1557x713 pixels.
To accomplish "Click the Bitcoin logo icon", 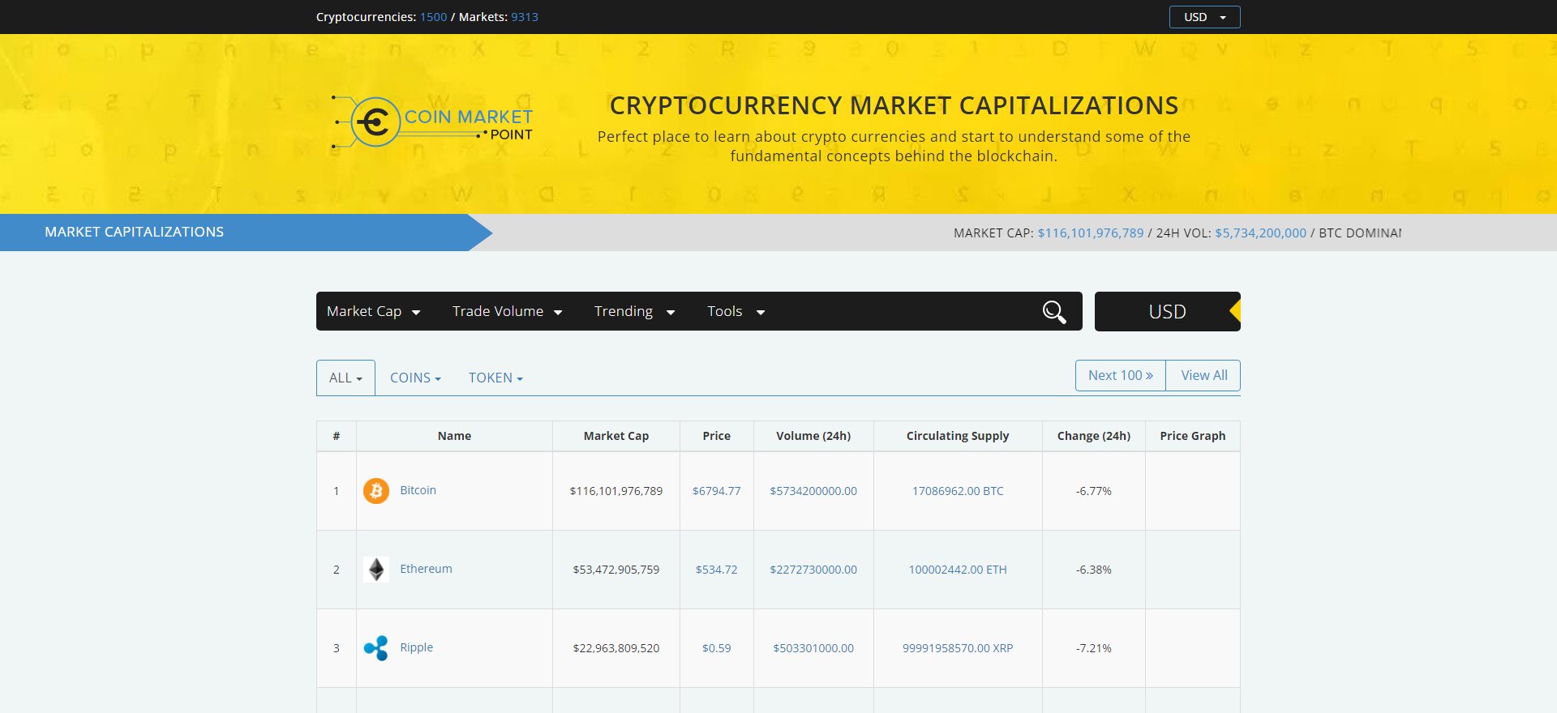I will tap(376, 491).
